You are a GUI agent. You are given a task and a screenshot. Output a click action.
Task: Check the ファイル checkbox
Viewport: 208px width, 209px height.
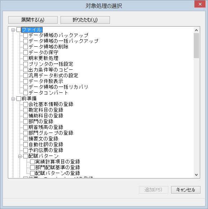click(x=19, y=29)
